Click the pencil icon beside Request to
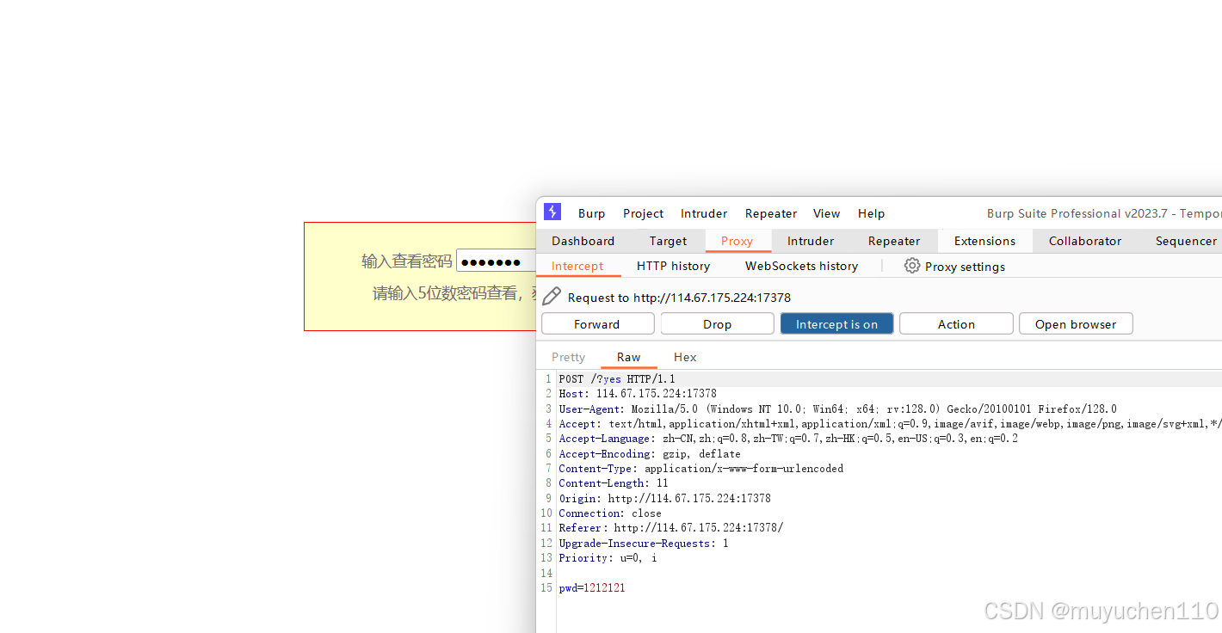The width and height of the screenshot is (1222, 633). tap(552, 297)
